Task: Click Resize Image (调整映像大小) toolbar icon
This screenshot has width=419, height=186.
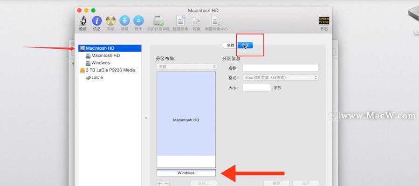Action: pyautogui.click(x=216, y=21)
